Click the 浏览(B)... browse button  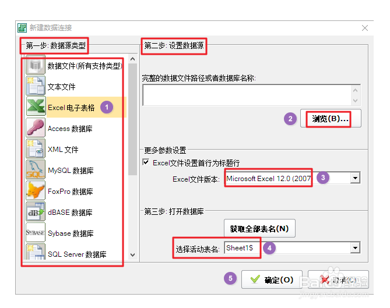331,118
